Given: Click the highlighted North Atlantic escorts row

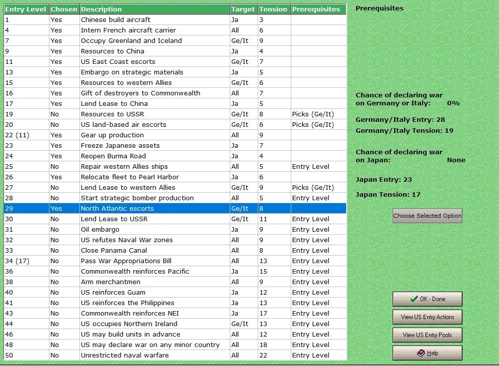Looking at the screenshot, I should [x=175, y=208].
